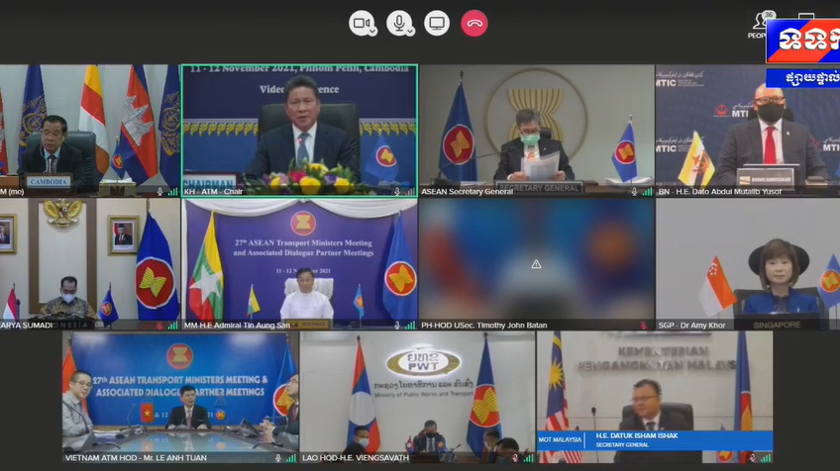Toggle the camera video button
The image size is (840, 471).
(362, 23)
